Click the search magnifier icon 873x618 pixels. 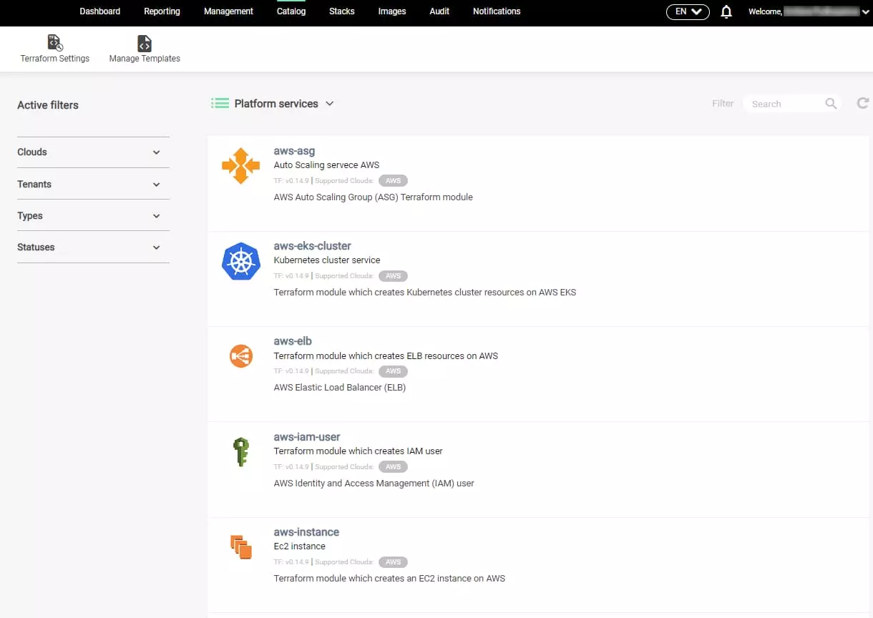click(x=831, y=104)
